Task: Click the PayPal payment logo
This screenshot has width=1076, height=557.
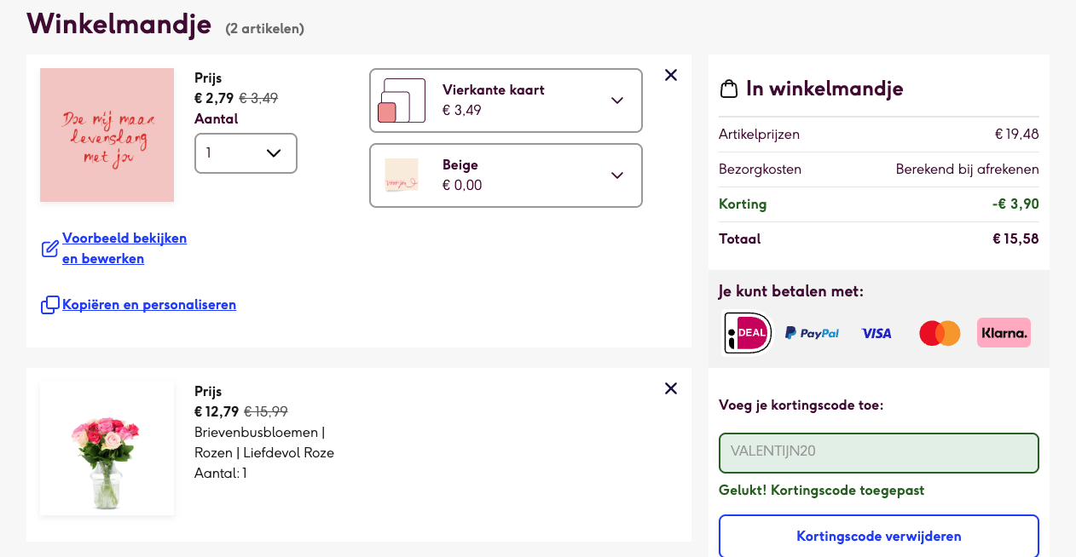Action: coord(812,333)
